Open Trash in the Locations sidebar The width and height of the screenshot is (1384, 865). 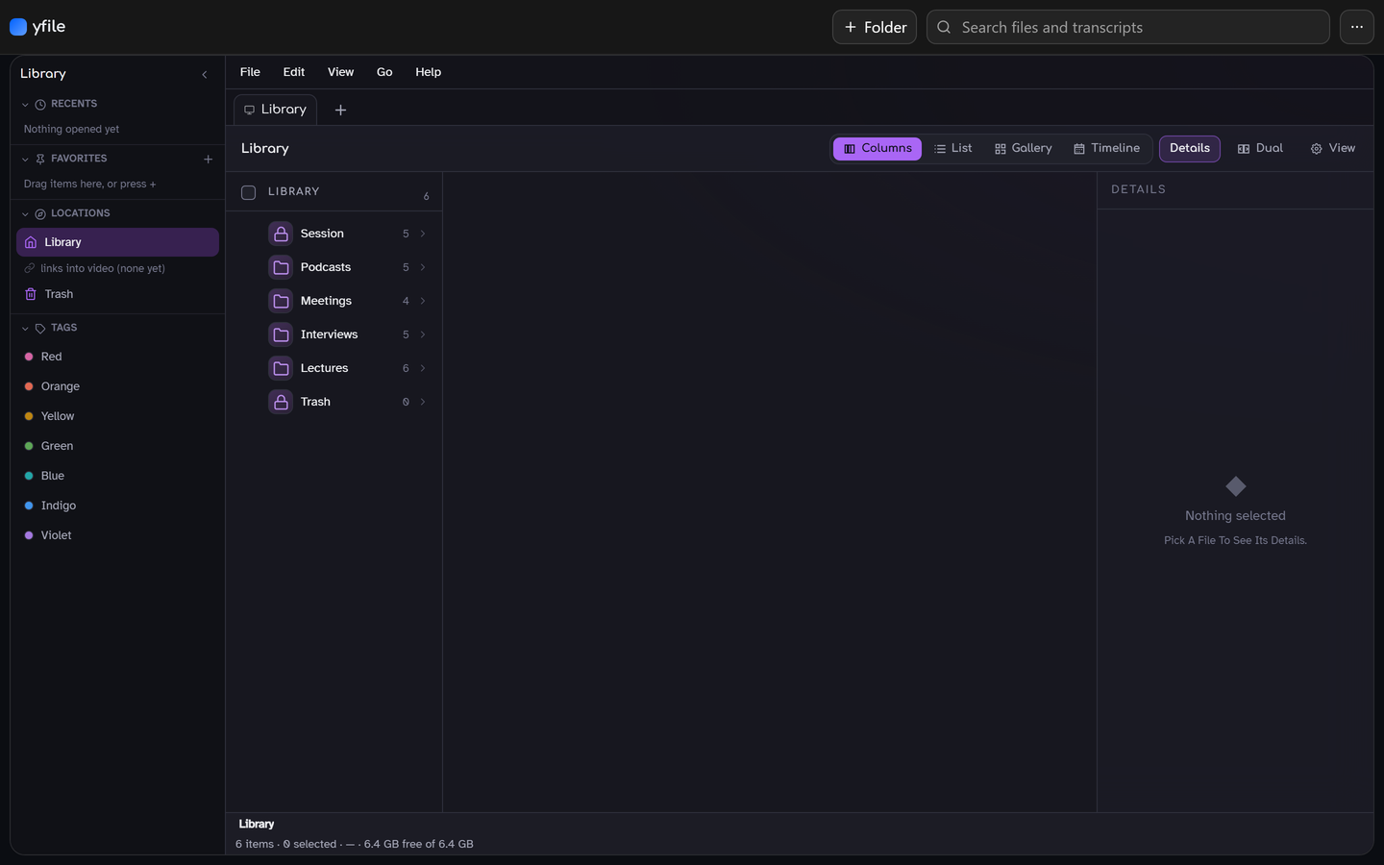pyautogui.click(x=117, y=294)
